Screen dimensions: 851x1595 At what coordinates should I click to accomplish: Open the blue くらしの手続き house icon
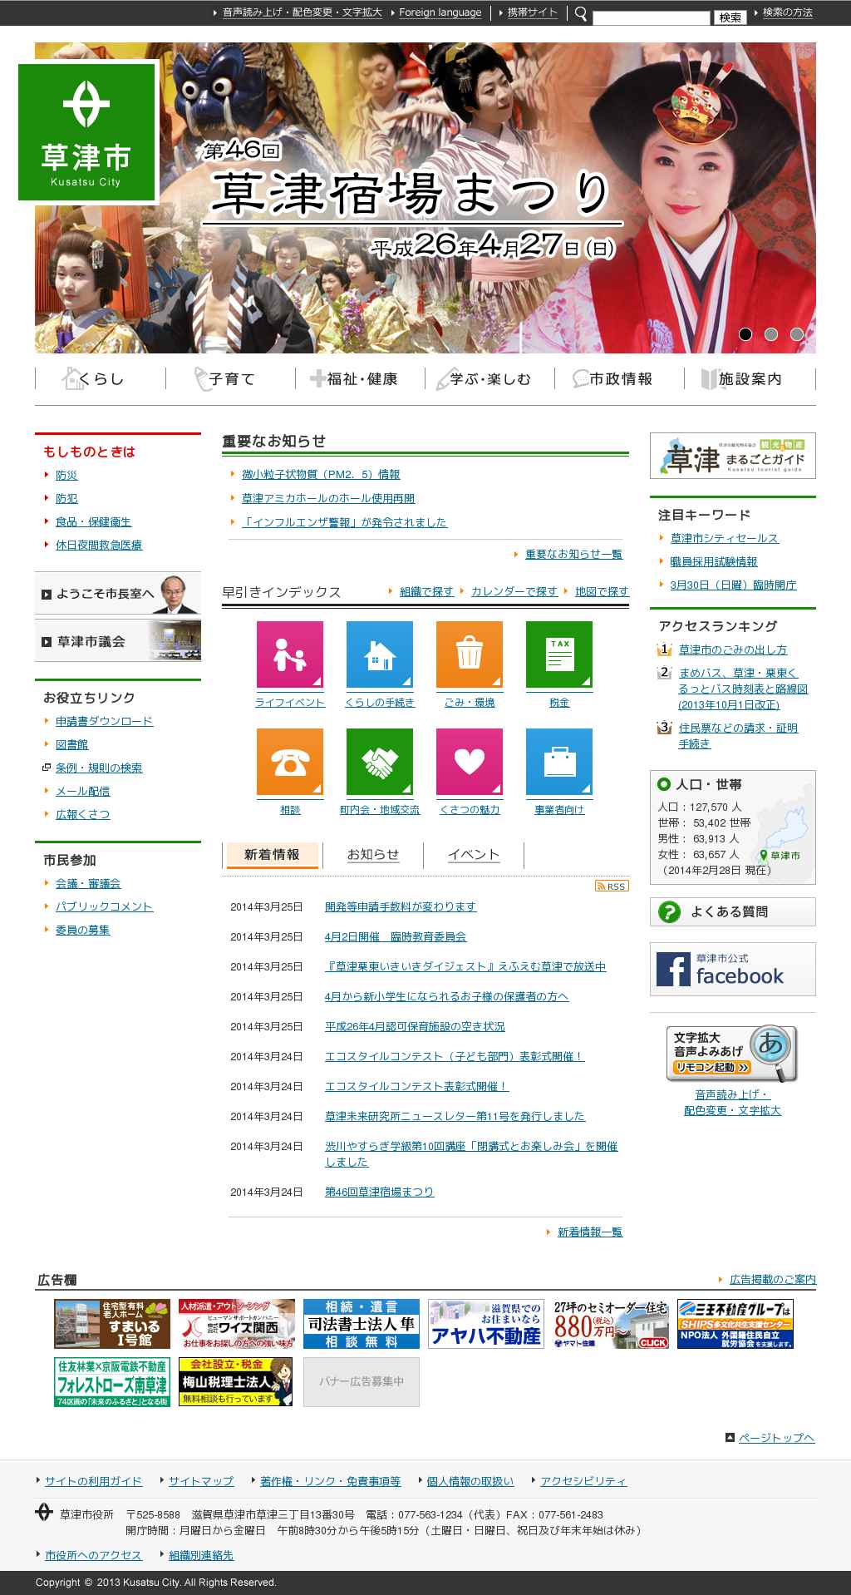coord(380,654)
